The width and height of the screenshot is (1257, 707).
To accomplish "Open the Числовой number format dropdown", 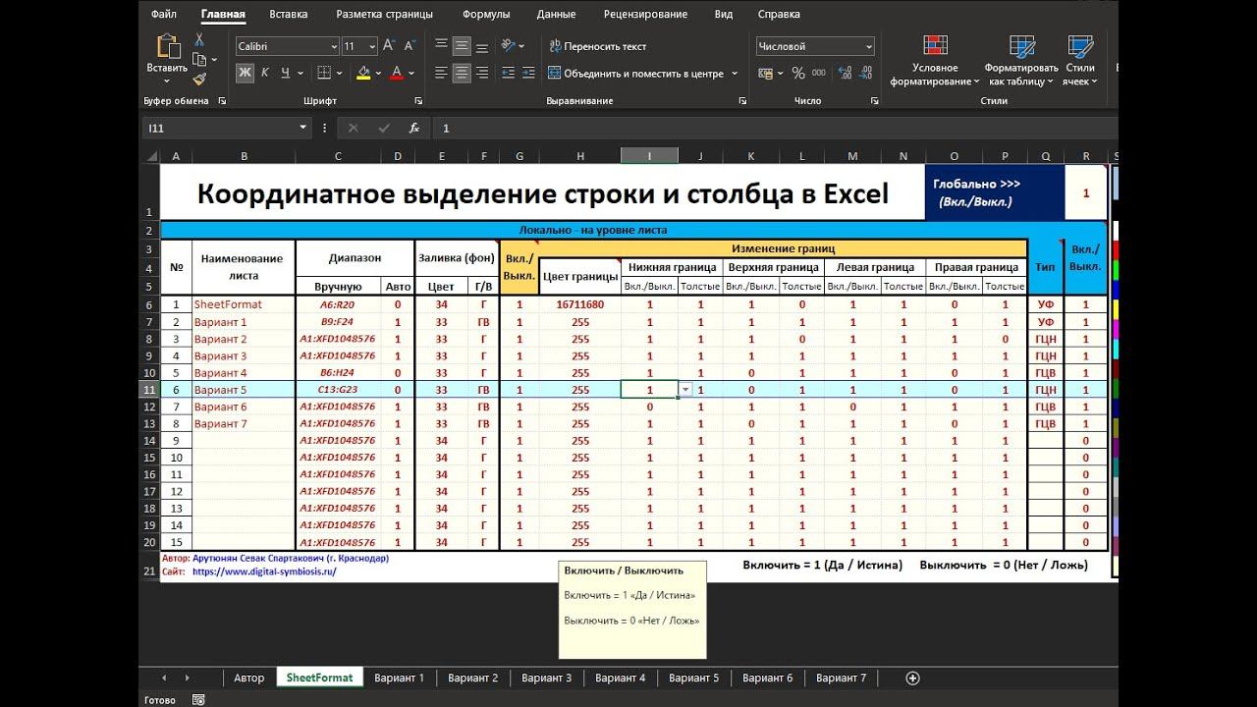I will [868, 46].
